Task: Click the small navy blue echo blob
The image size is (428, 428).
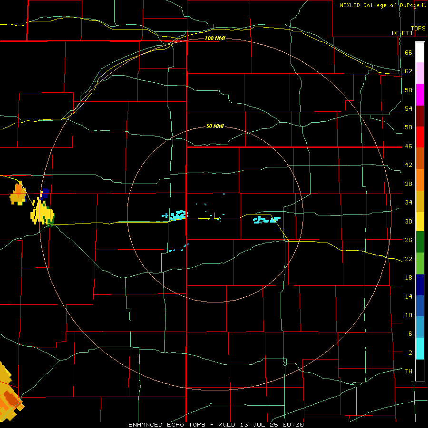Action: coord(45,193)
